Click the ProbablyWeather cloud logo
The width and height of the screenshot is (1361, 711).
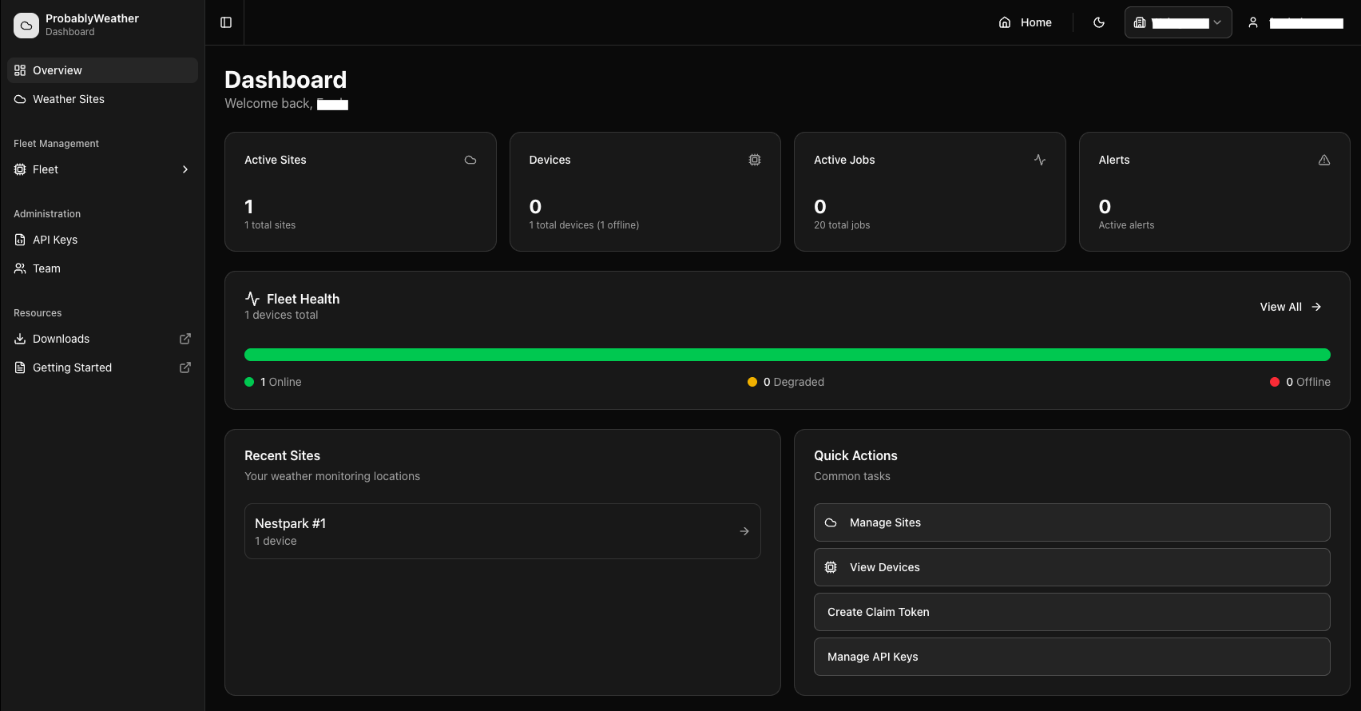26,25
